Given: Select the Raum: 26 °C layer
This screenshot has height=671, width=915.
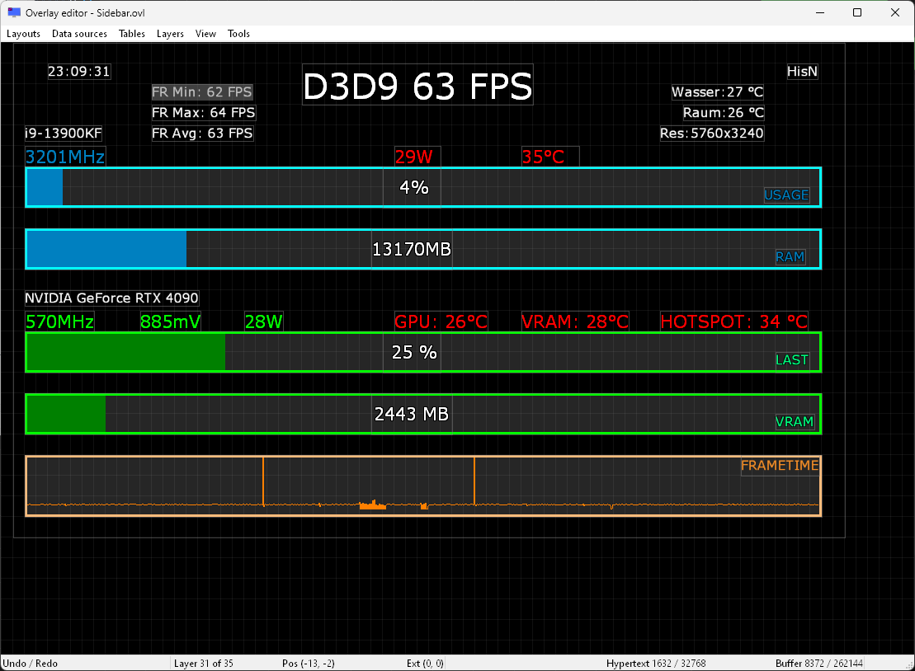Looking at the screenshot, I should point(724,112).
